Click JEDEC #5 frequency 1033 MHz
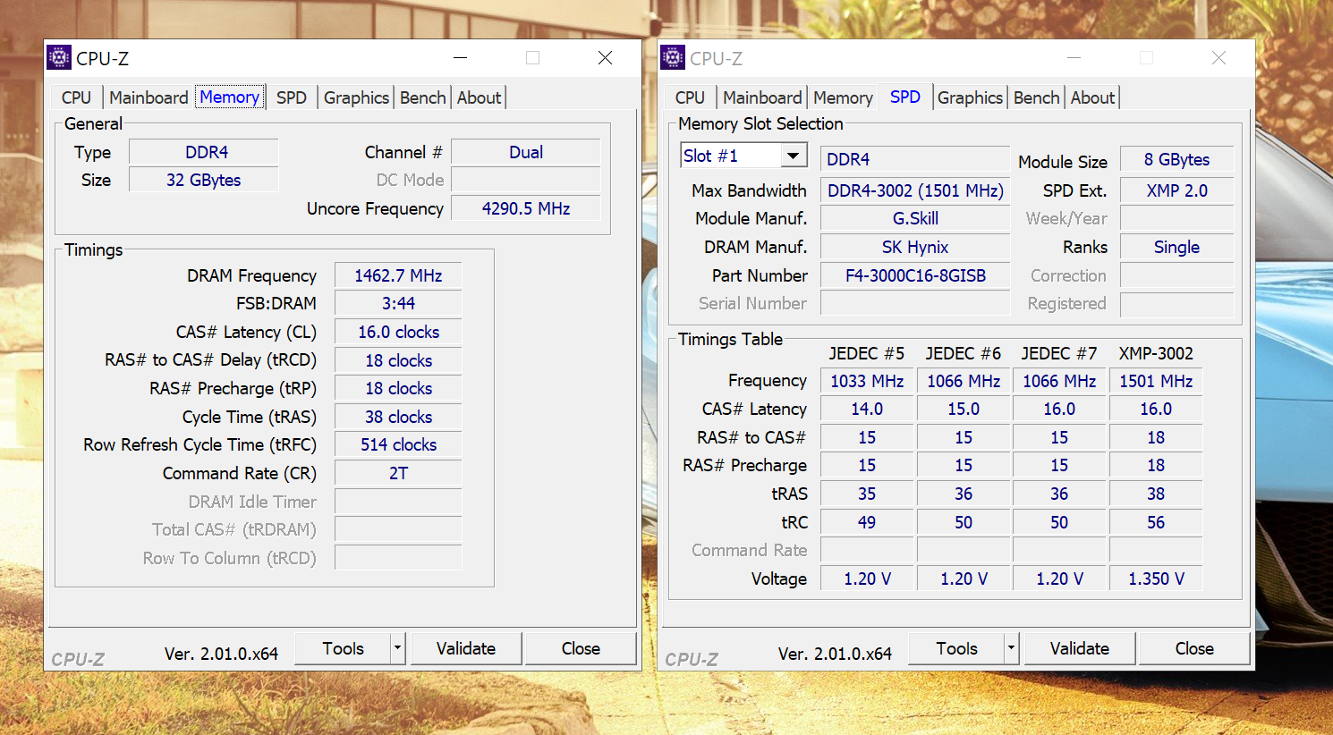Image resolution: width=1333 pixels, height=735 pixels. (867, 381)
